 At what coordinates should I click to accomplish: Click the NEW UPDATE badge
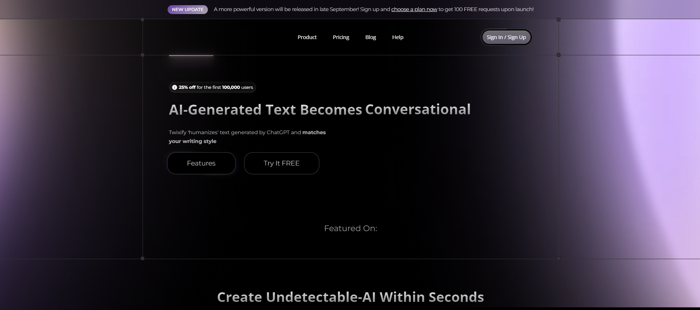pos(188,10)
